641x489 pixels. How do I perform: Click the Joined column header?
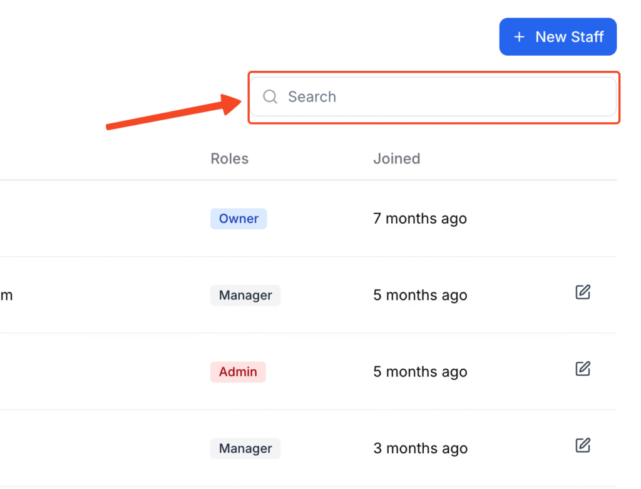tap(396, 158)
